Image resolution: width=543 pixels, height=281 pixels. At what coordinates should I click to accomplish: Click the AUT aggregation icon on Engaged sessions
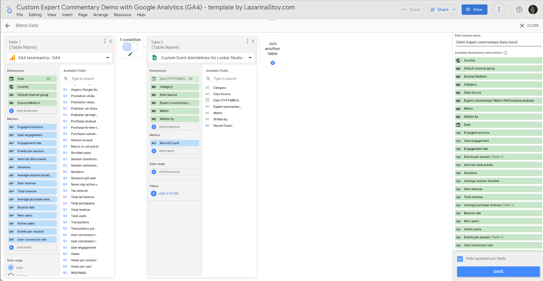pos(12,127)
